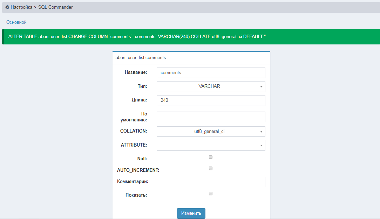Check the Показать checkbox
380x219 pixels.
coord(211,193)
